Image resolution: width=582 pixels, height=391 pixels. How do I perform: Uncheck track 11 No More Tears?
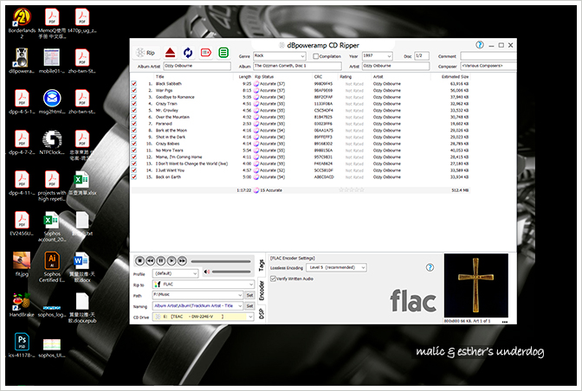[134, 151]
